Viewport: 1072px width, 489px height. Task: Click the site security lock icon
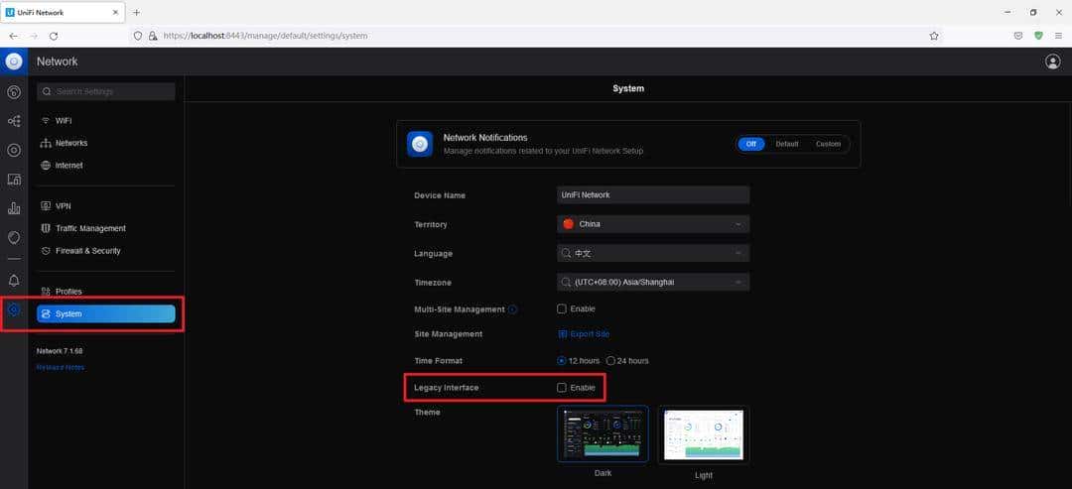(x=153, y=36)
